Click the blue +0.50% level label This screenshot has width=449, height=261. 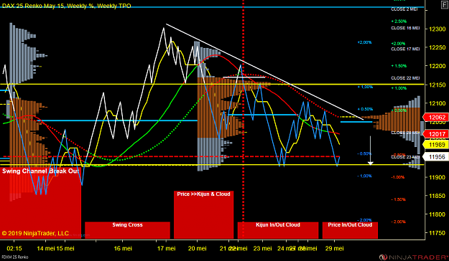click(x=365, y=109)
